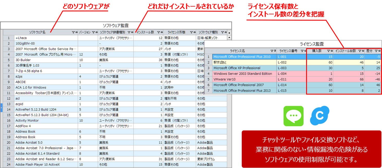Open filter for ライセンス名 column
Image resolution: width=382 pixels, height=168 pixels.
click(x=272, y=51)
